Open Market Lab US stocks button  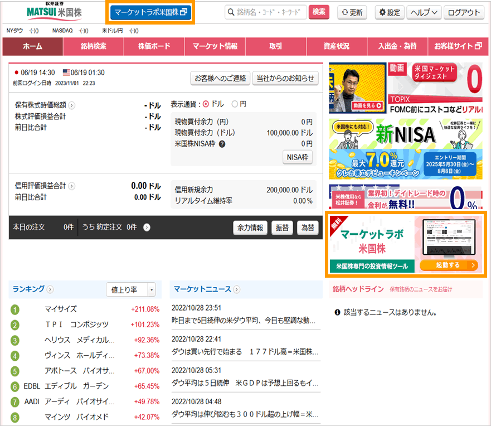click(x=150, y=12)
